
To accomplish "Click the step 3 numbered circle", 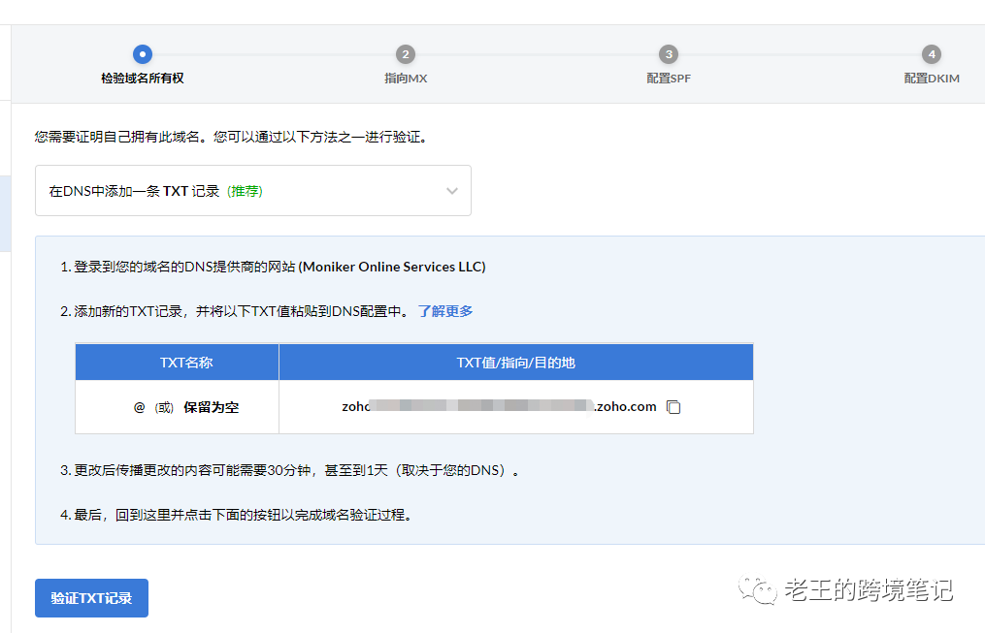I will (669, 54).
